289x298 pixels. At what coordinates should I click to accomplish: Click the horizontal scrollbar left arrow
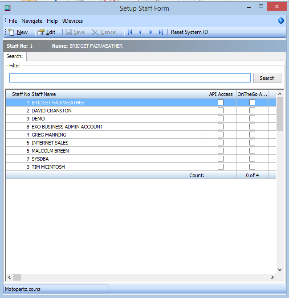(9, 277)
